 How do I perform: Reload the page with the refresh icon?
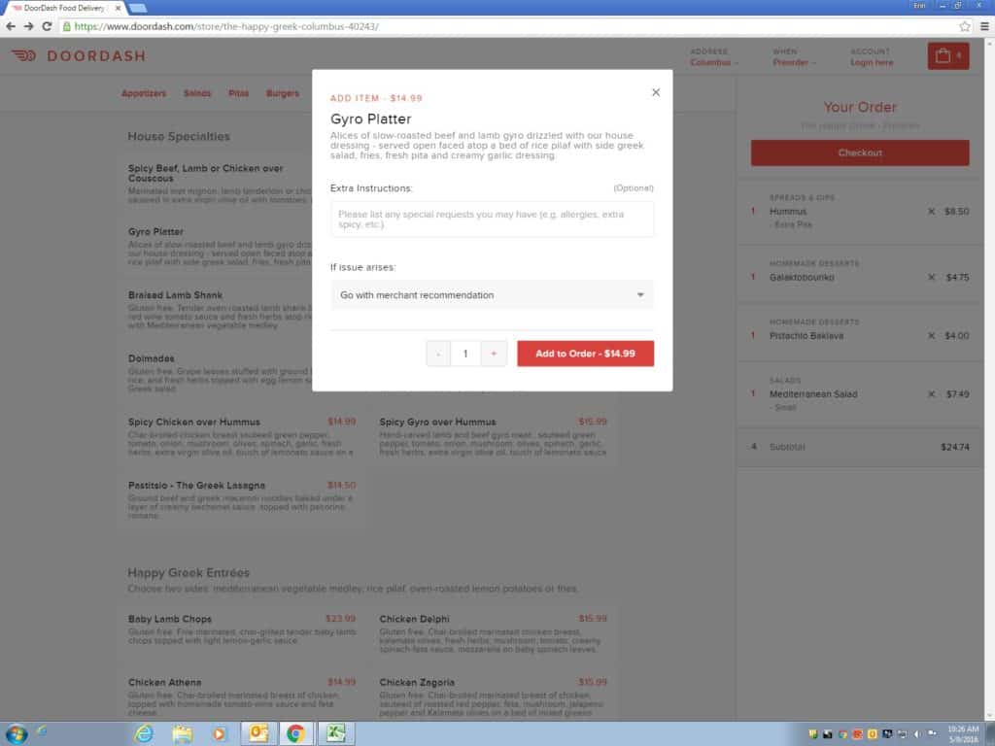pyautogui.click(x=47, y=26)
